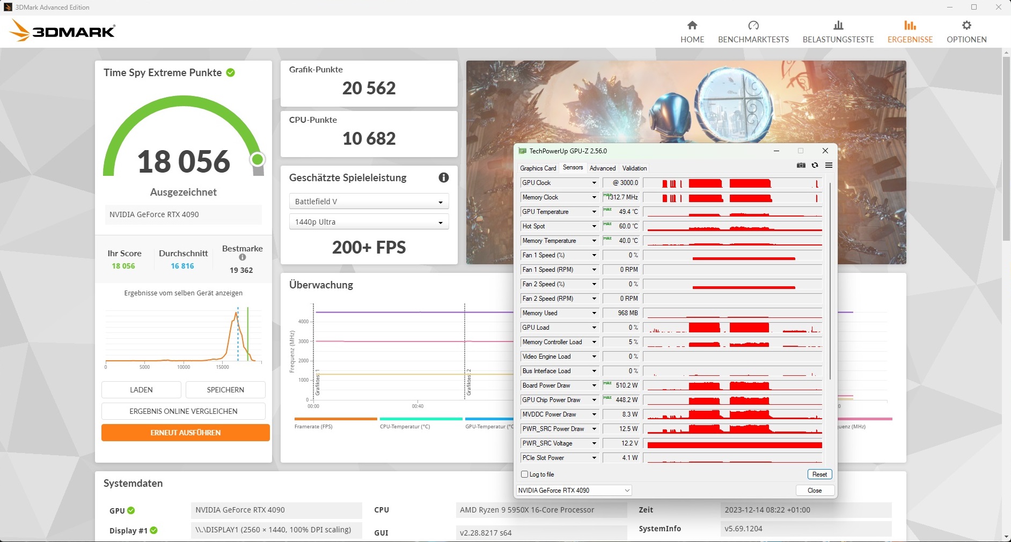1011x542 pixels.
Task: Click the Zeit value 2023-12-14 08:22
Action: pyautogui.click(x=806, y=510)
